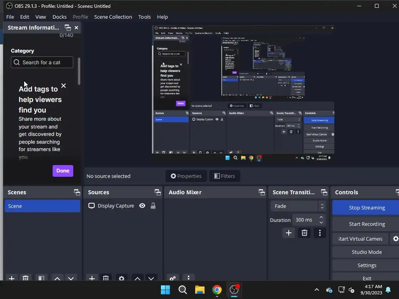Viewport: 399px width, 299px height.
Task: Add a new source with plus
Action: (92, 278)
